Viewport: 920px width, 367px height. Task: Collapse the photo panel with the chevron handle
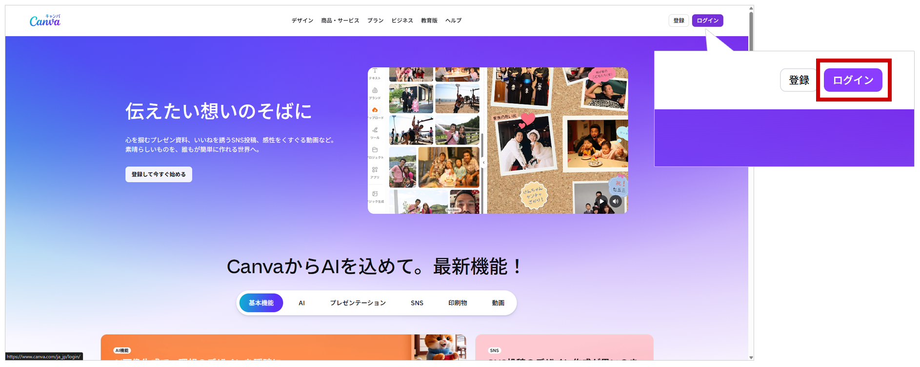483,163
